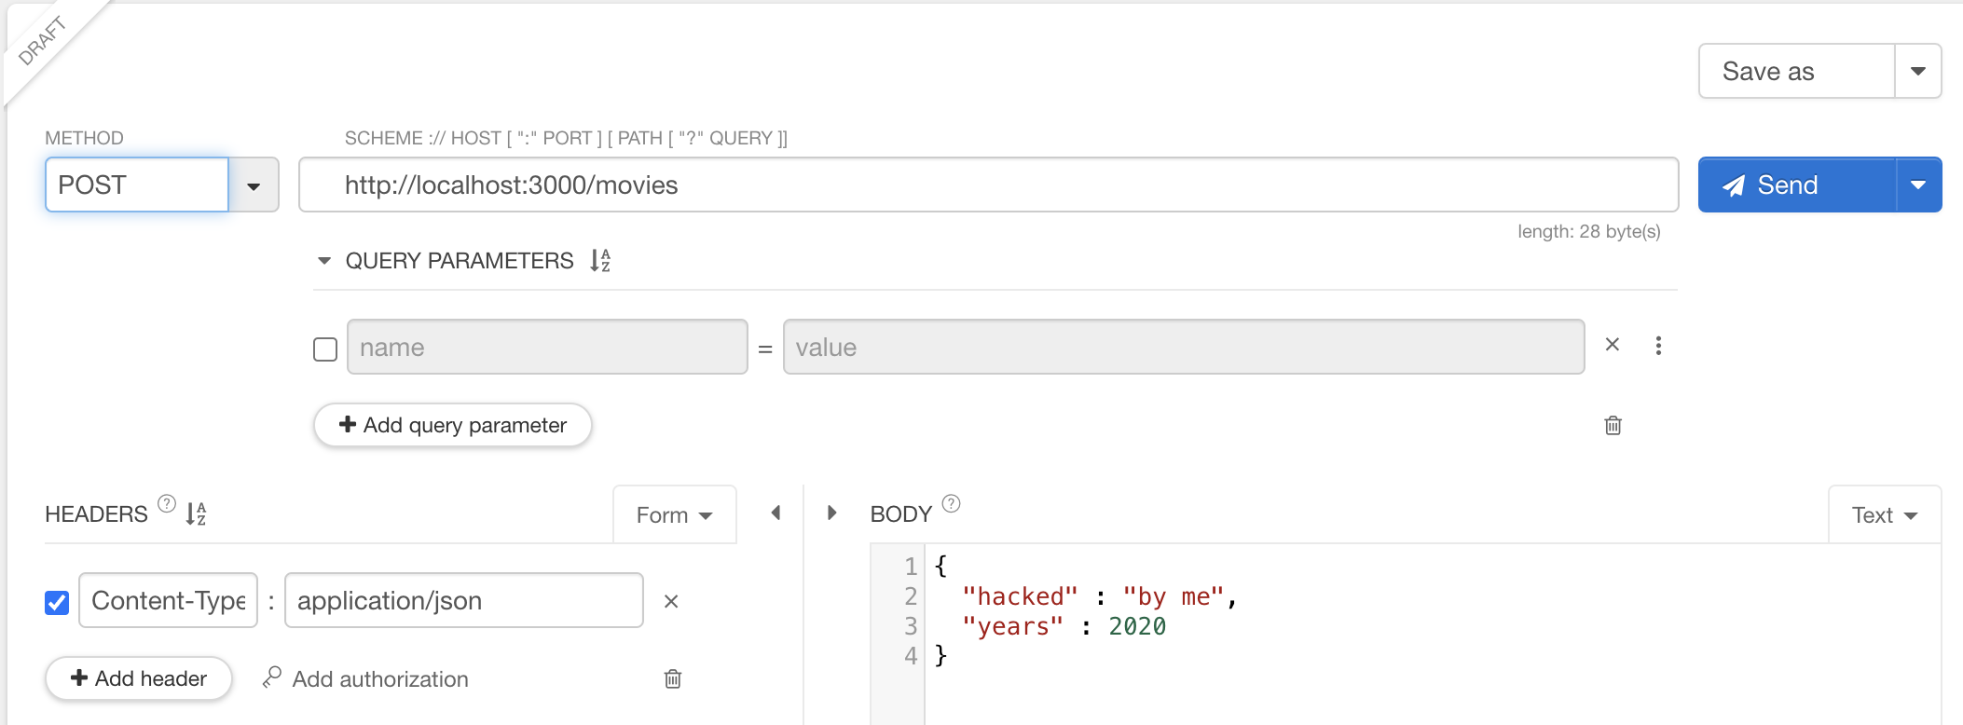This screenshot has width=1963, height=725.
Task: Click the "hacked" key in body
Action: (x=1020, y=596)
